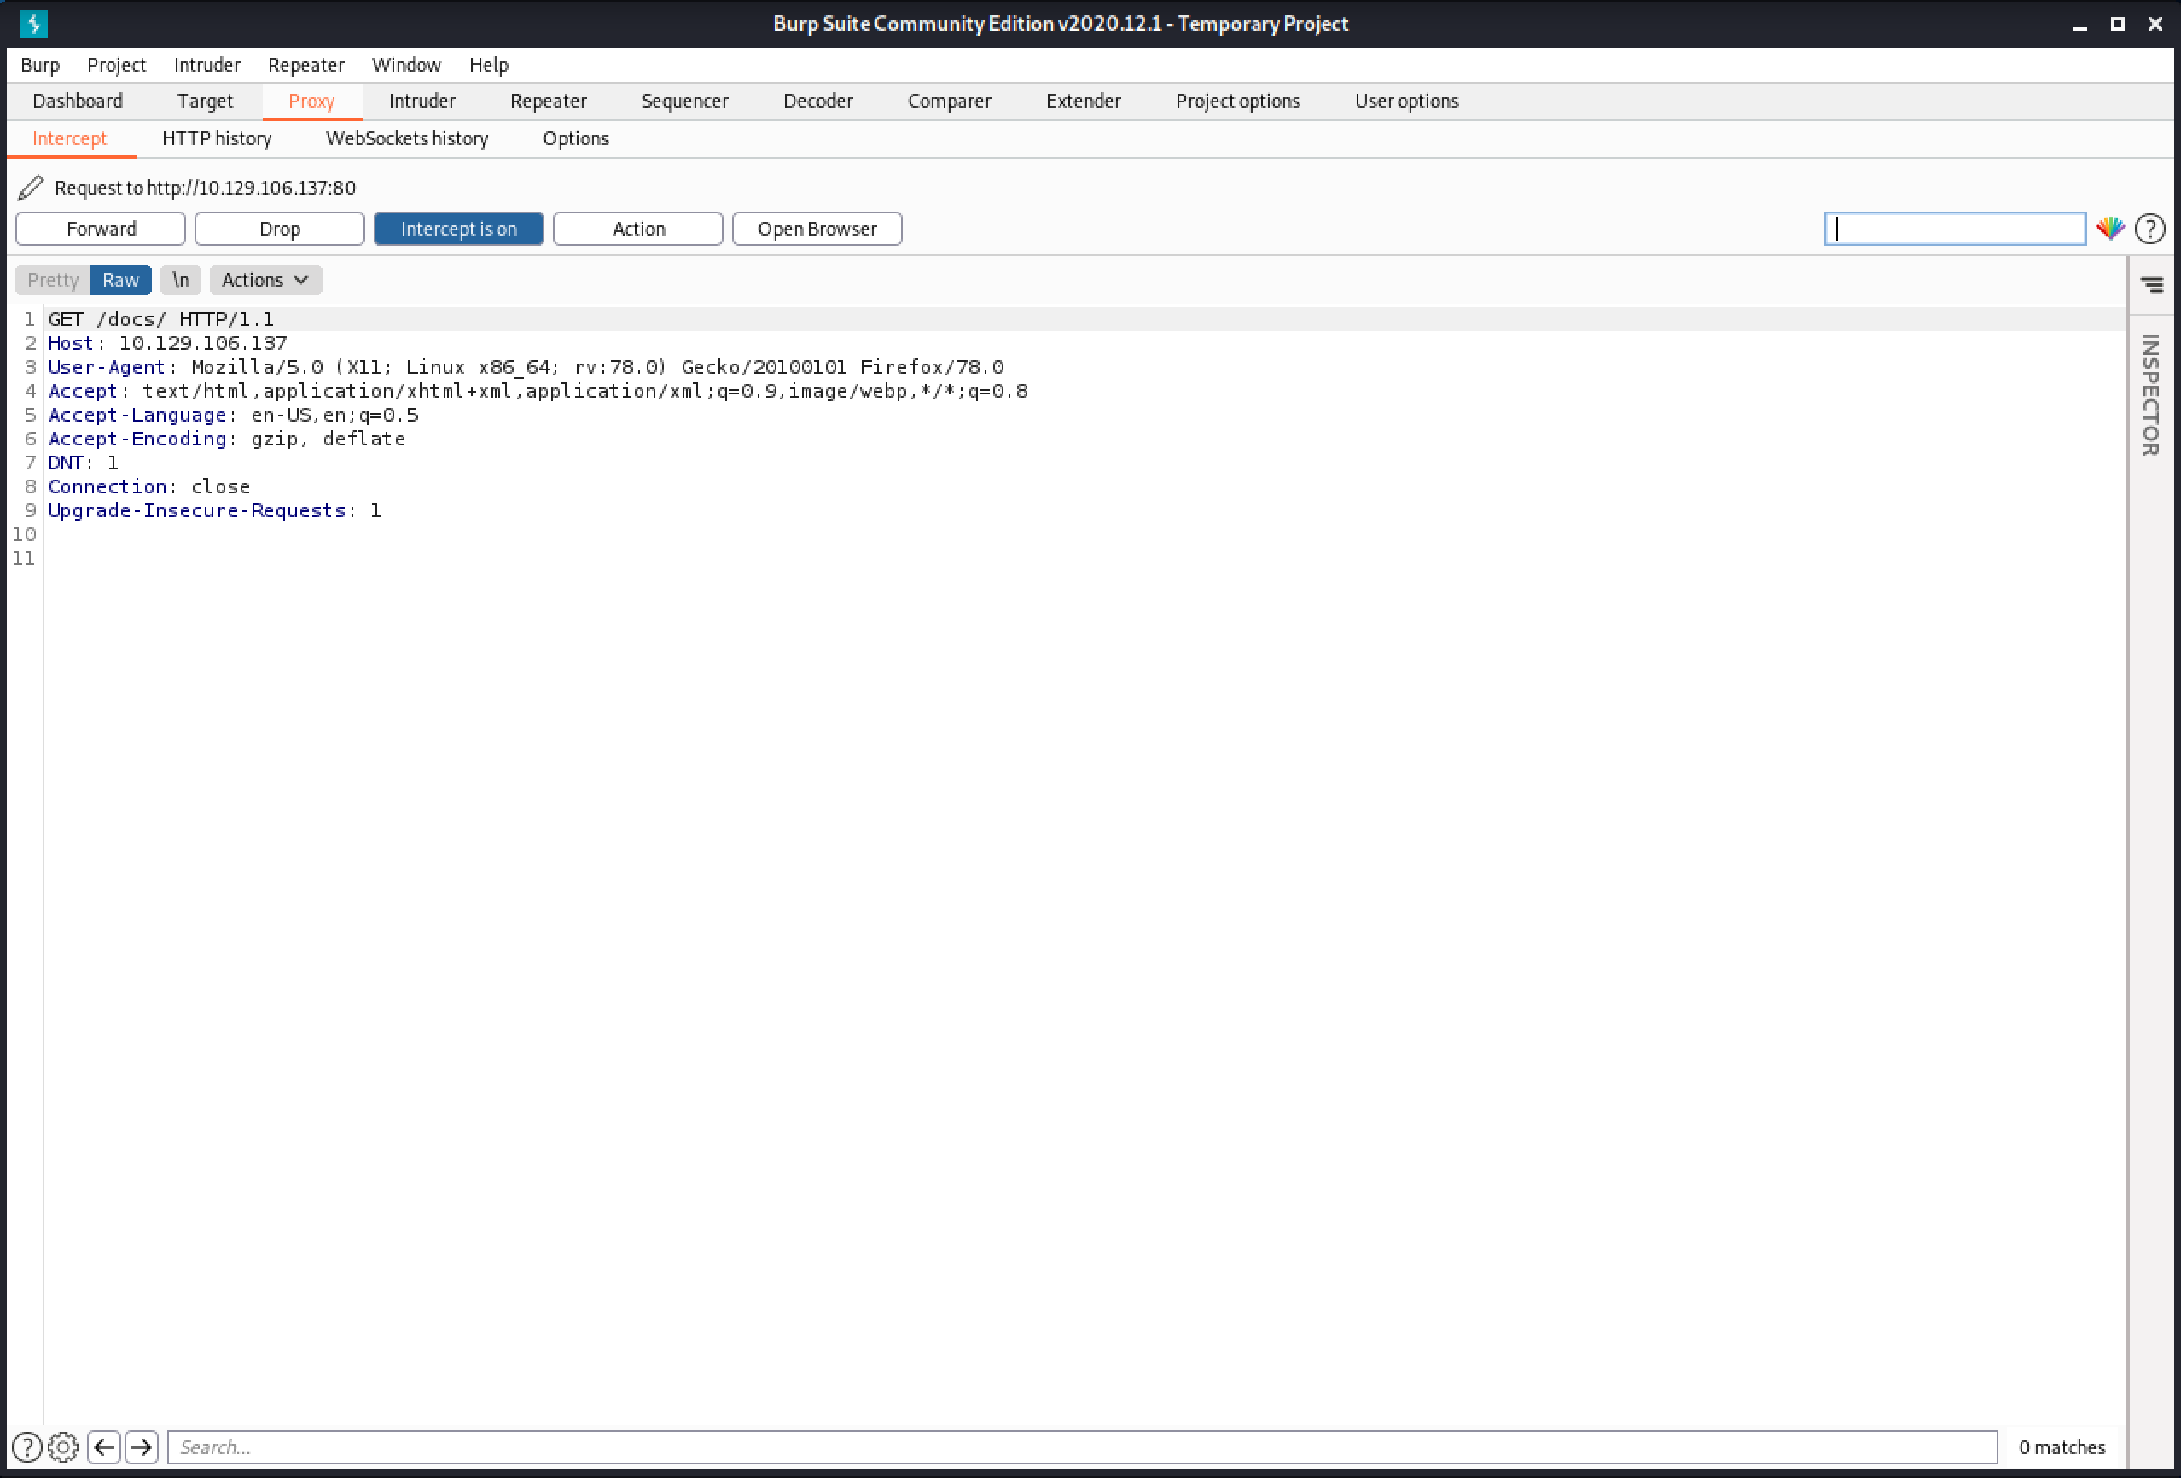Open the Project options tab
The image size is (2181, 1478).
[1237, 102]
